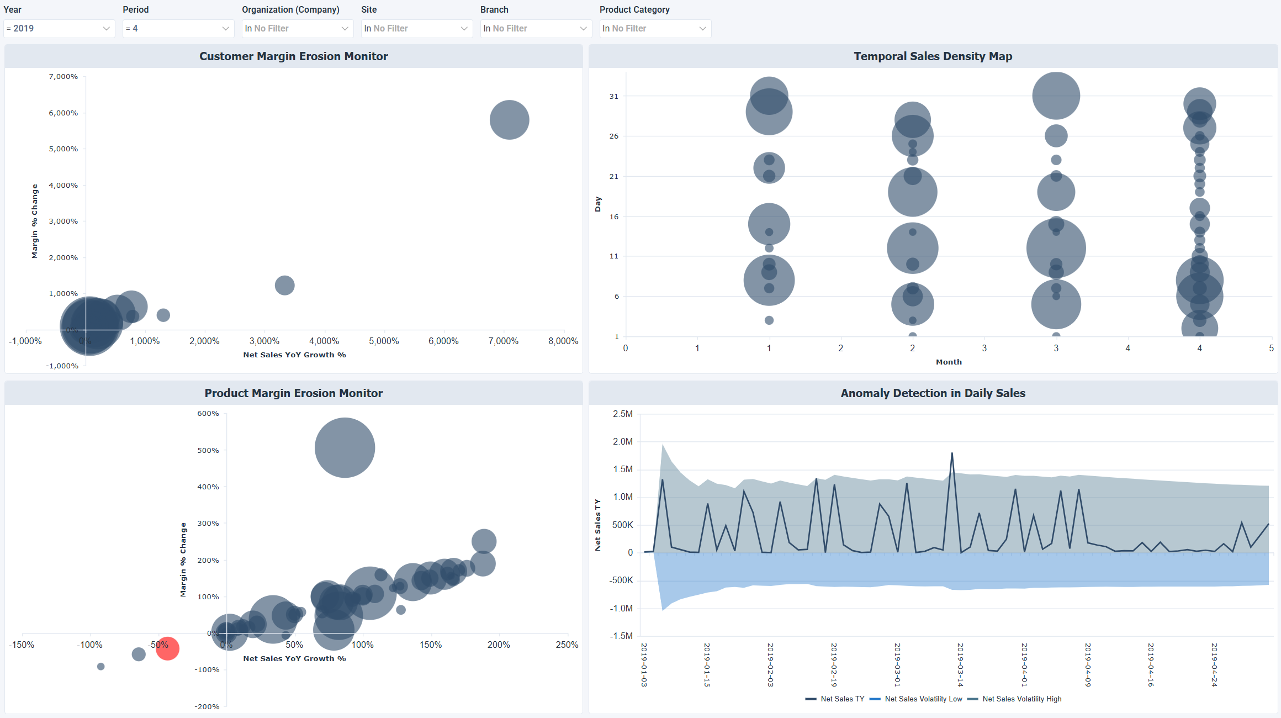Viewport: 1281px width, 718px height.
Task: Open the Branch filter dropdown
Action: click(583, 28)
